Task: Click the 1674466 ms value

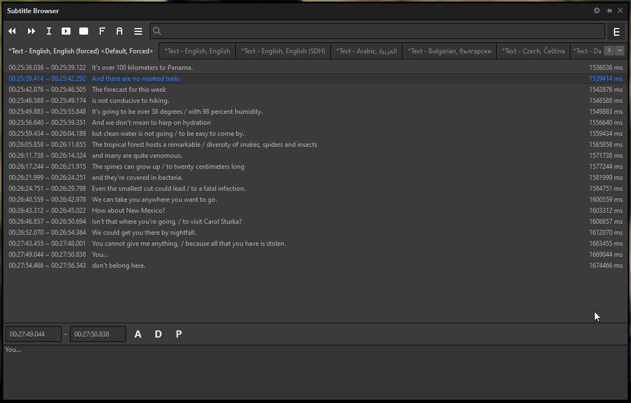Action: coord(606,266)
